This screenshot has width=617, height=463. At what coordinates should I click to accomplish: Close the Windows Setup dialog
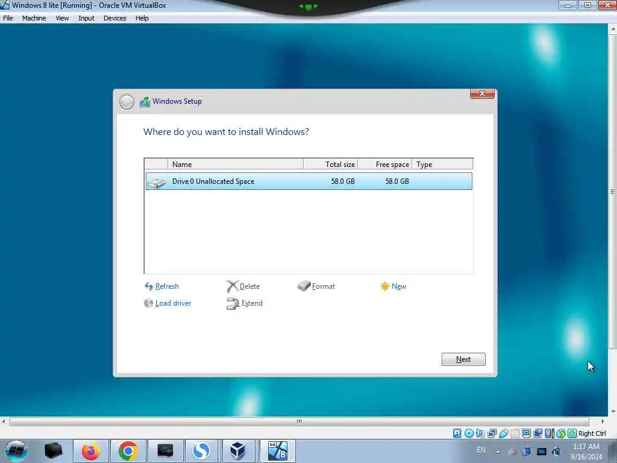(x=482, y=93)
